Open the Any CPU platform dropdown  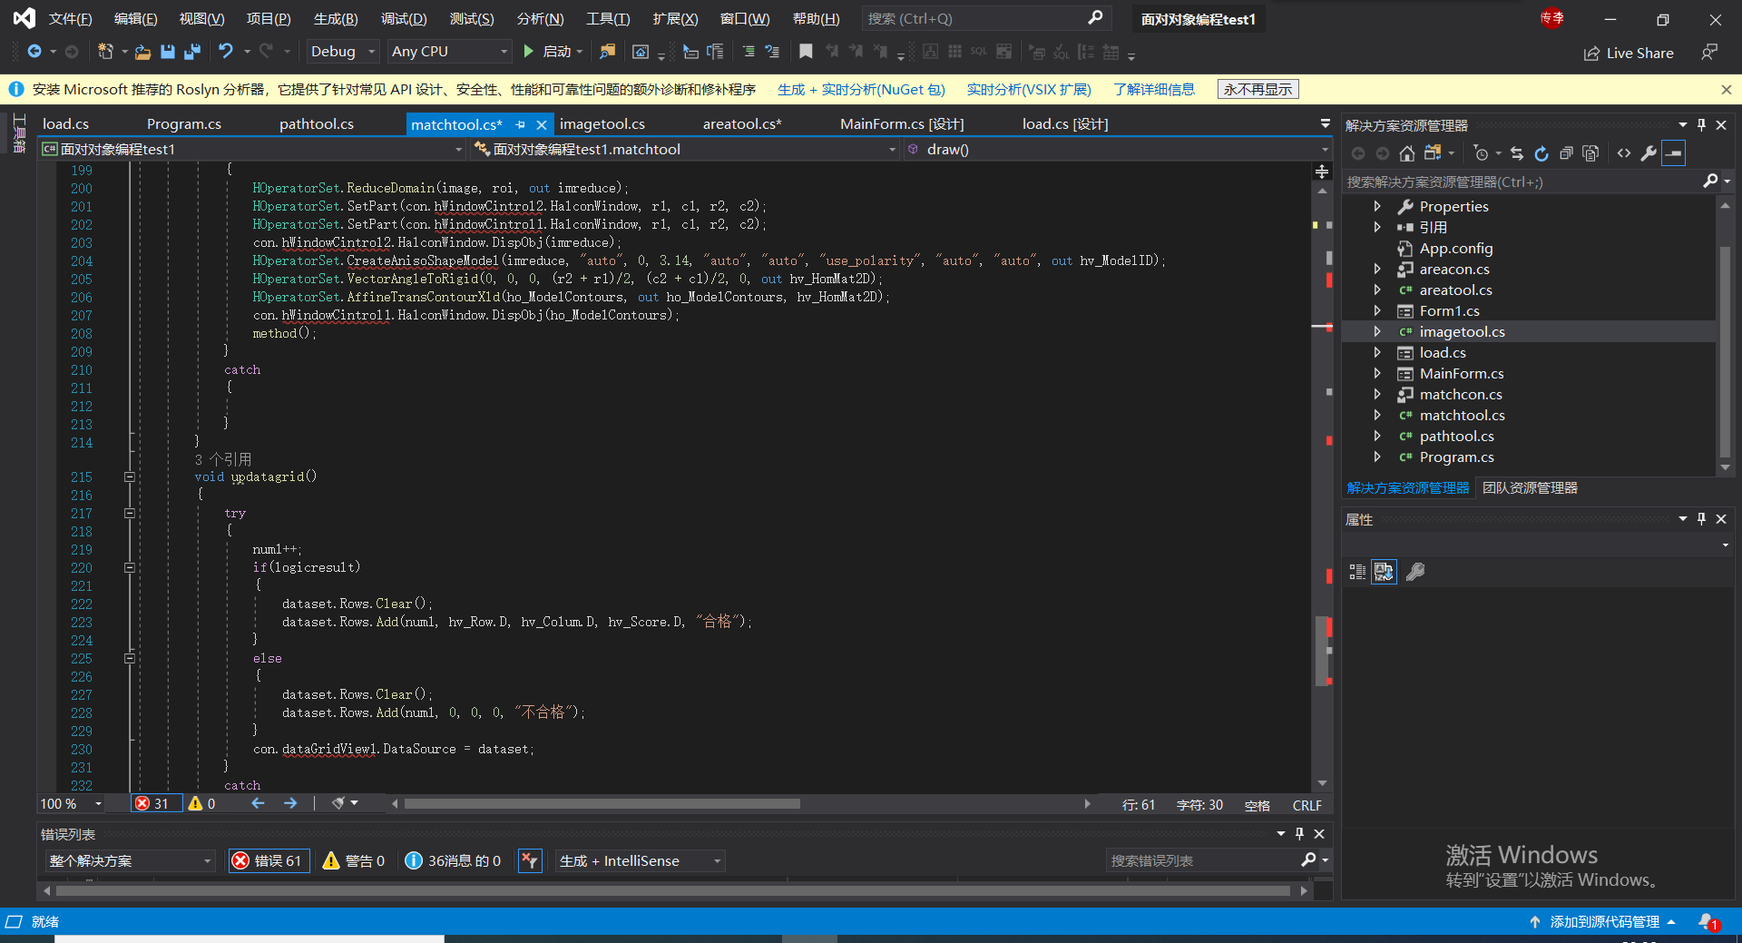click(x=449, y=52)
